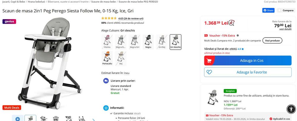
Task: Click the Voucher info circle icon
Action: click(x=238, y=36)
